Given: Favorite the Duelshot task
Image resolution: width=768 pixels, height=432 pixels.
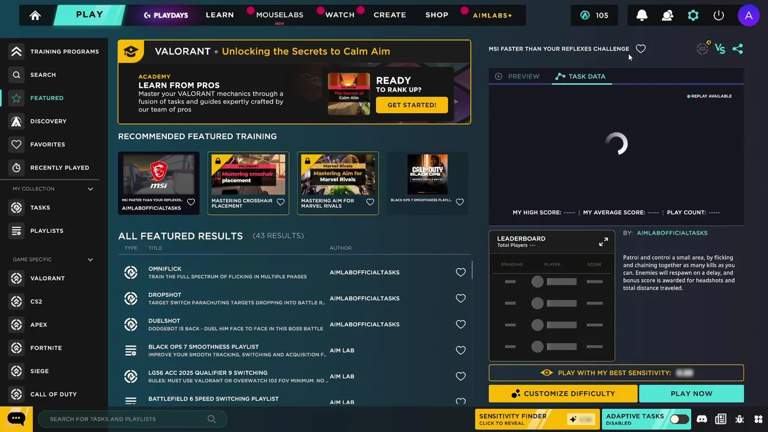Looking at the screenshot, I should point(461,325).
